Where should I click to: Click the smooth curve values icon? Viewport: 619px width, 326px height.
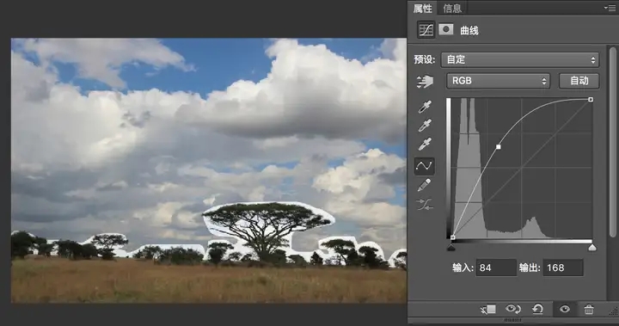click(425, 205)
